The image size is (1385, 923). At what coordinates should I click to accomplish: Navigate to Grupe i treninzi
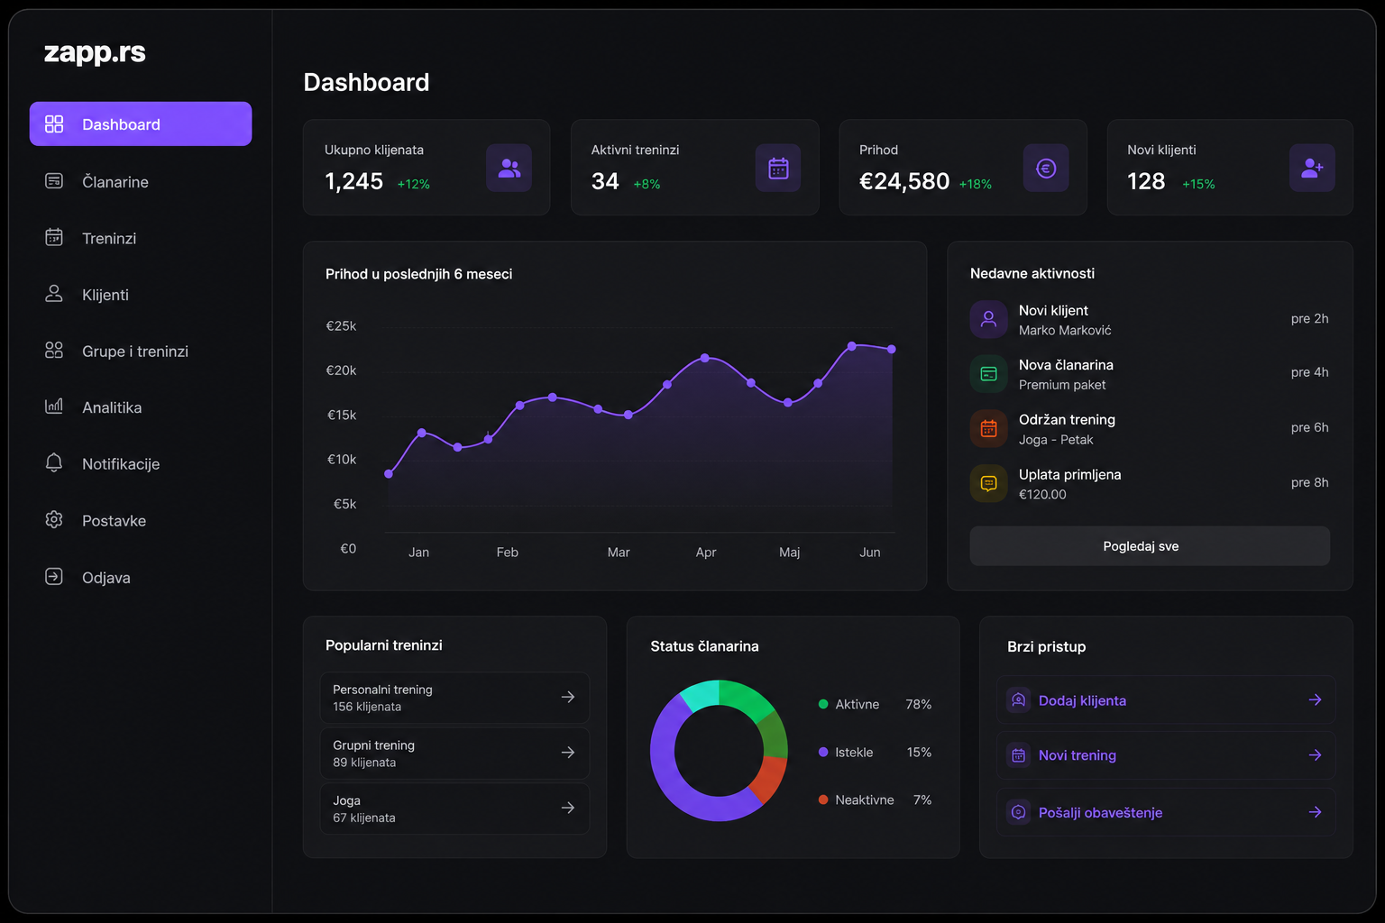tap(141, 351)
